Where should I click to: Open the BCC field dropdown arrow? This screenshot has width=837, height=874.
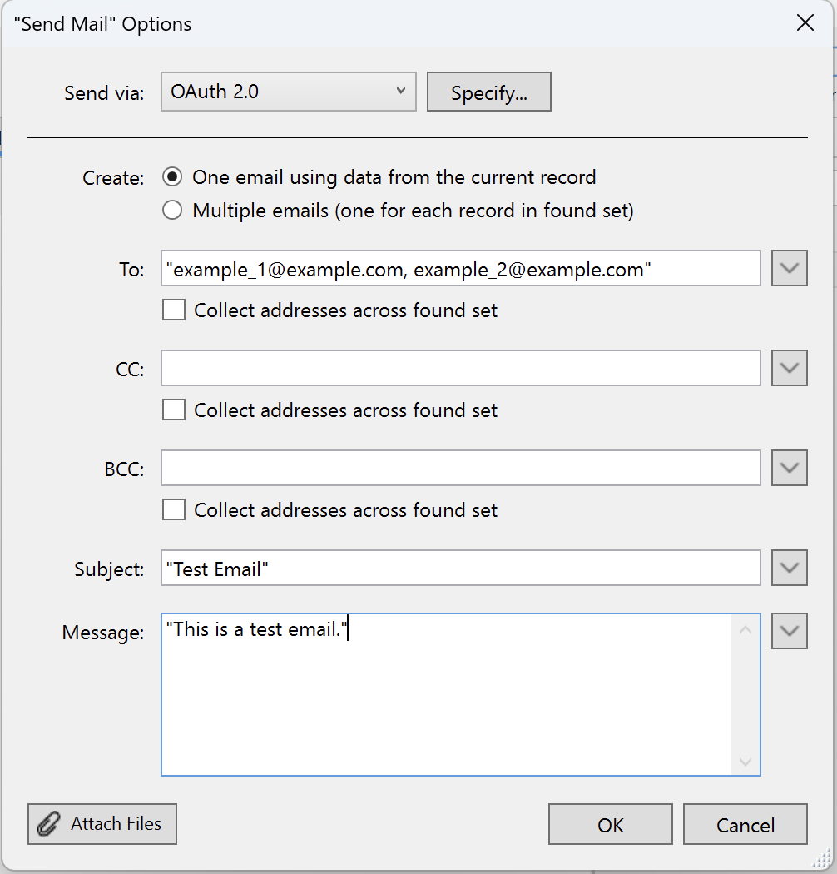click(789, 468)
